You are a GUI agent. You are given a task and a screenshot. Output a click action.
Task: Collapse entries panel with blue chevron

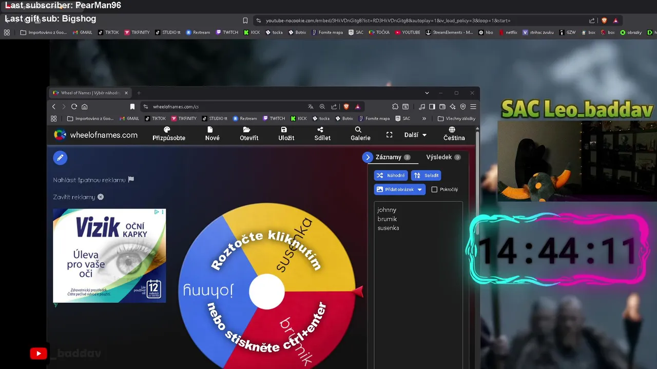click(368, 157)
